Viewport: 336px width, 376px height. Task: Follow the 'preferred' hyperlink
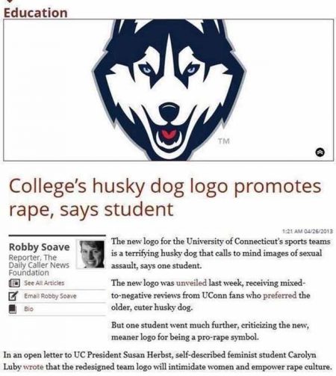280,295
